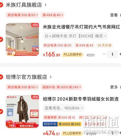Open 跨店每满300减50 coupon under 米族 store
121x136 pixels.
[x=22, y=15]
